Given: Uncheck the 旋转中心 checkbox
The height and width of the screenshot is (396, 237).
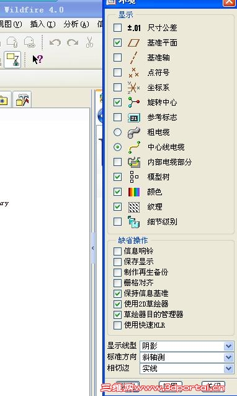Looking at the screenshot, I should pyautogui.click(x=117, y=103).
